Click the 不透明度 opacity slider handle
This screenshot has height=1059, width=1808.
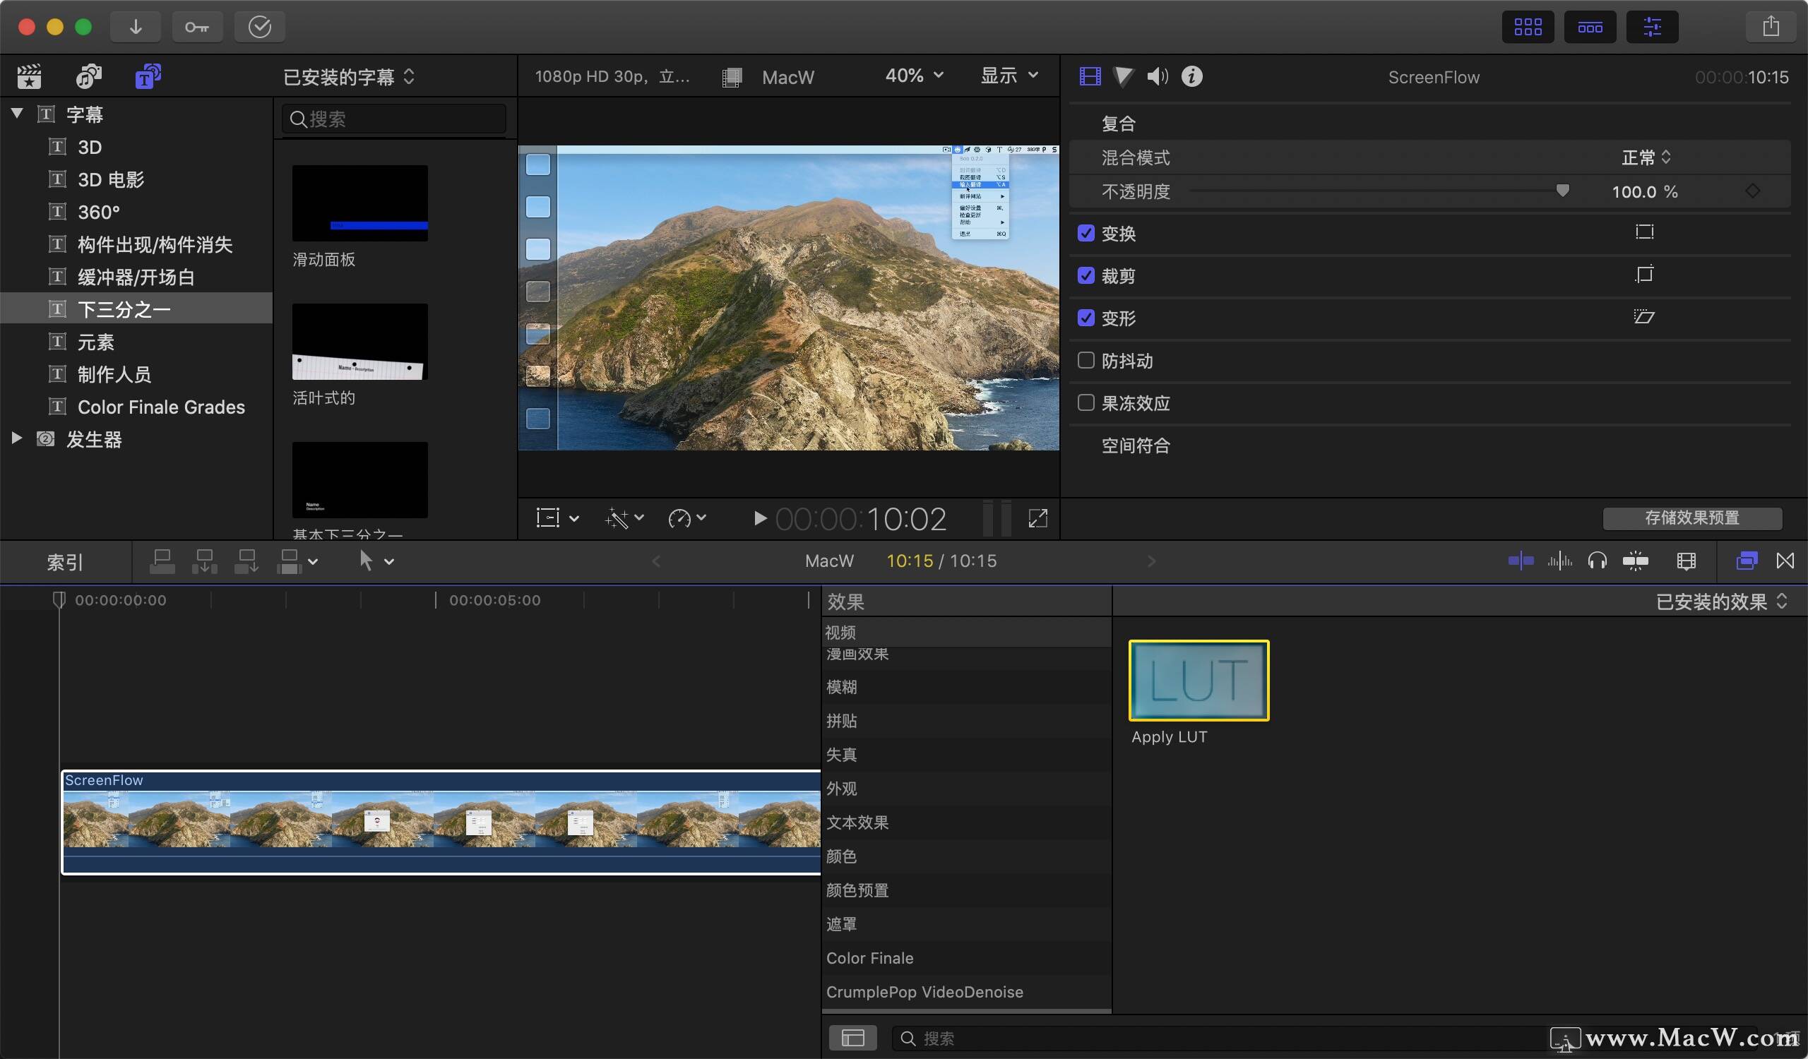tap(1562, 191)
